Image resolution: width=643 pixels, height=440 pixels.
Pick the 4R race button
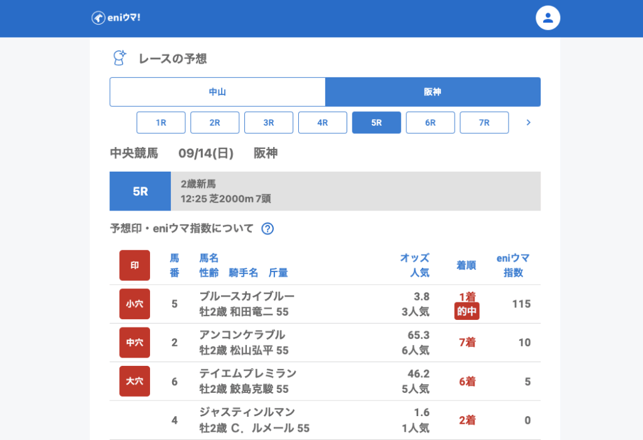[323, 123]
